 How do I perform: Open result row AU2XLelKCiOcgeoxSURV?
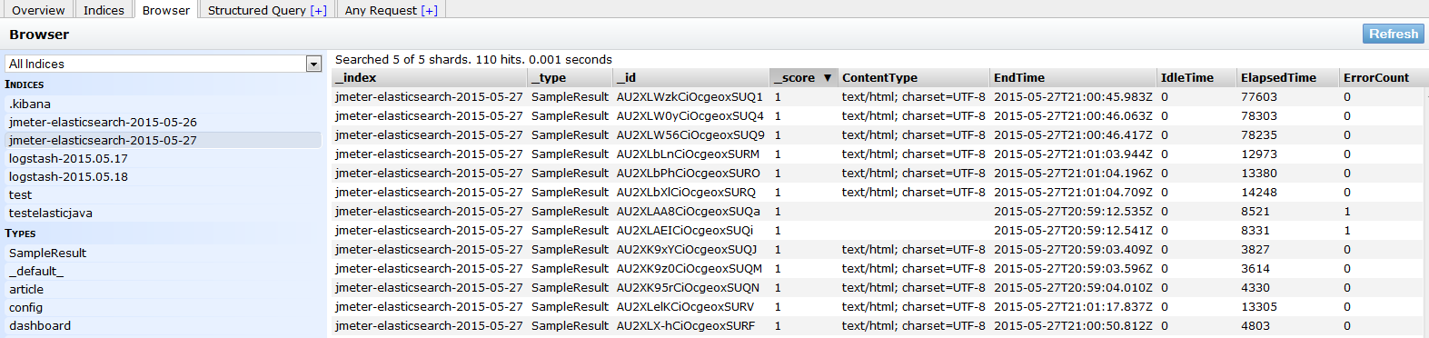(x=878, y=306)
